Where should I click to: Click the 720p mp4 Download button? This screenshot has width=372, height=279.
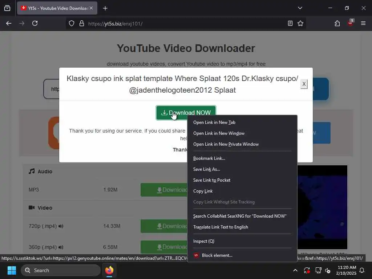coord(164,226)
